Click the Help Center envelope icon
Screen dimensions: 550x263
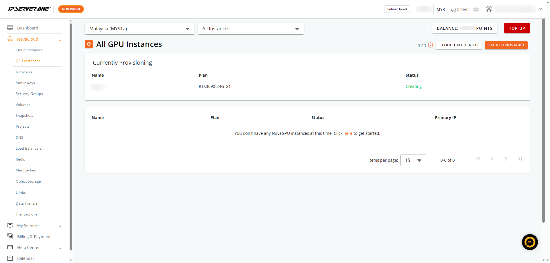10,247
